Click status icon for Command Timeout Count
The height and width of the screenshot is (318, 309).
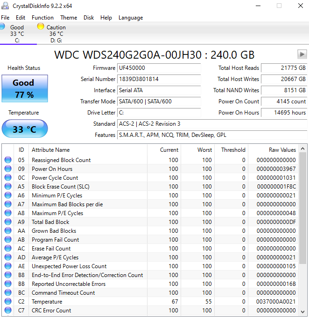click(x=8, y=292)
